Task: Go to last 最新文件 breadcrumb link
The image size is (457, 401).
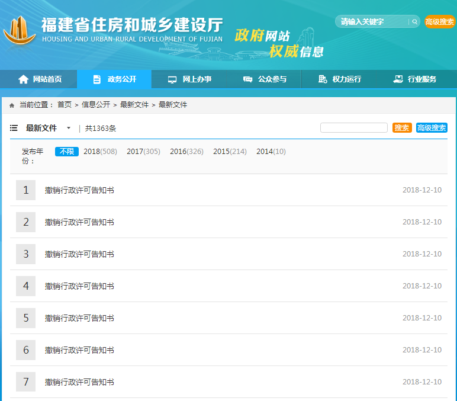Action: (173, 105)
